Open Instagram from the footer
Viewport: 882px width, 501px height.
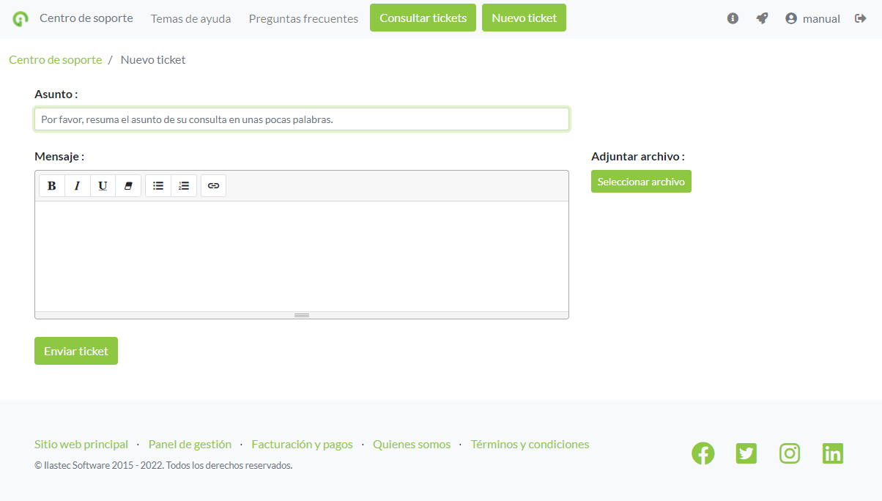tap(789, 453)
